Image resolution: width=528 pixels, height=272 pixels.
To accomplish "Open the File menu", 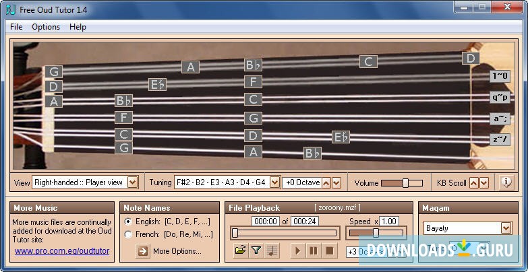I will pos(16,27).
